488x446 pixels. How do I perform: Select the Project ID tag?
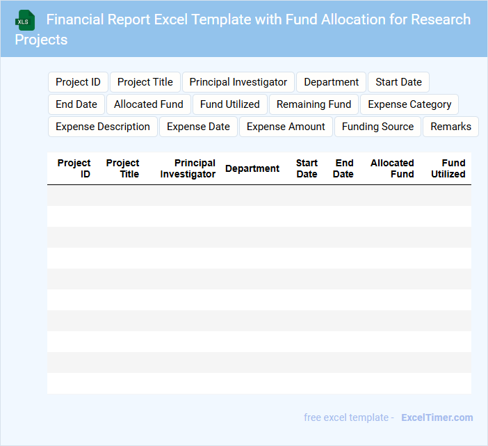click(x=78, y=82)
